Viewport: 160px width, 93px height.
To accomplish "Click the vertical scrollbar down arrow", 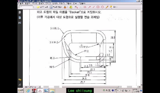I will 141,85.
